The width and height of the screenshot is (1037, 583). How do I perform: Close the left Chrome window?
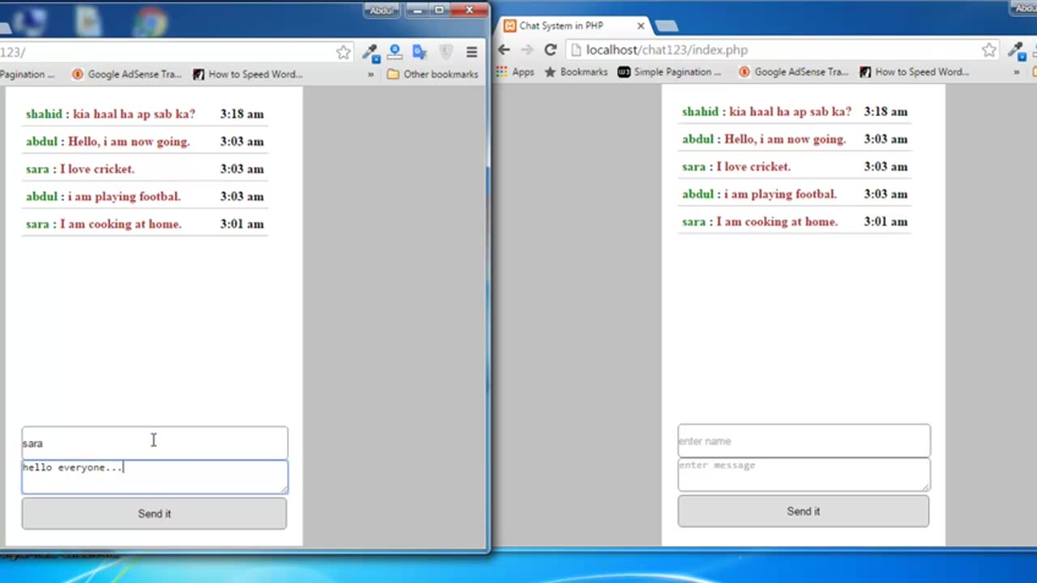(x=469, y=10)
